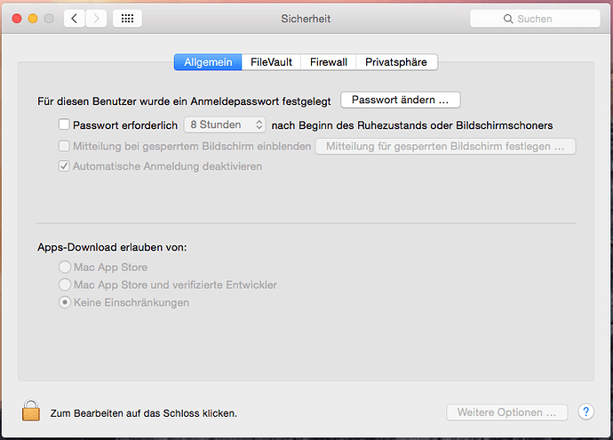Show all preferences via the grid icon
613x440 pixels.
pos(127,19)
